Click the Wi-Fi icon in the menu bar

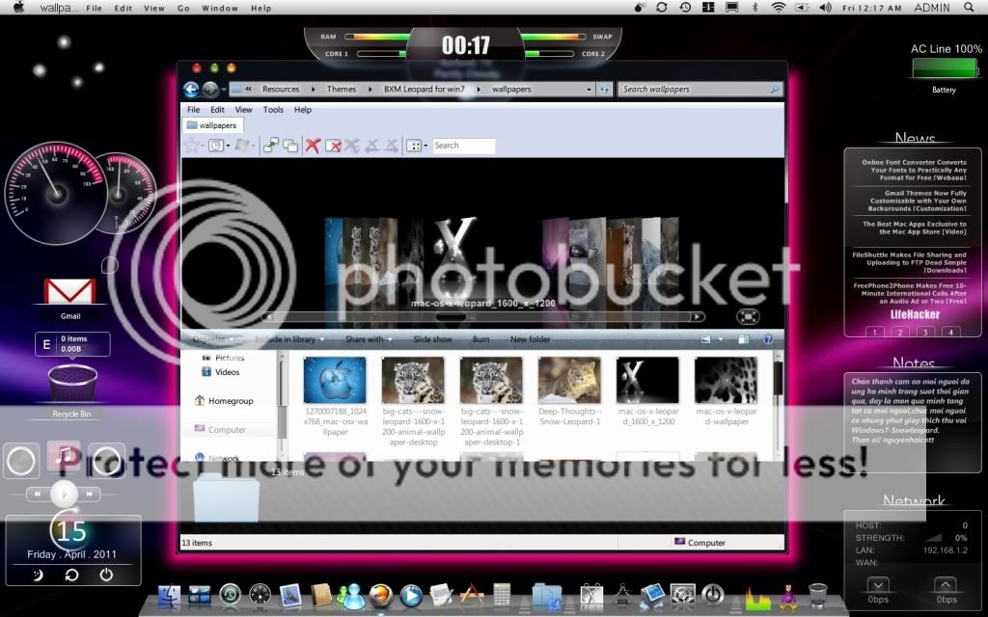tap(779, 8)
